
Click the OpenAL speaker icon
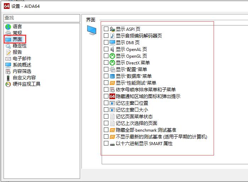(x=112, y=49)
